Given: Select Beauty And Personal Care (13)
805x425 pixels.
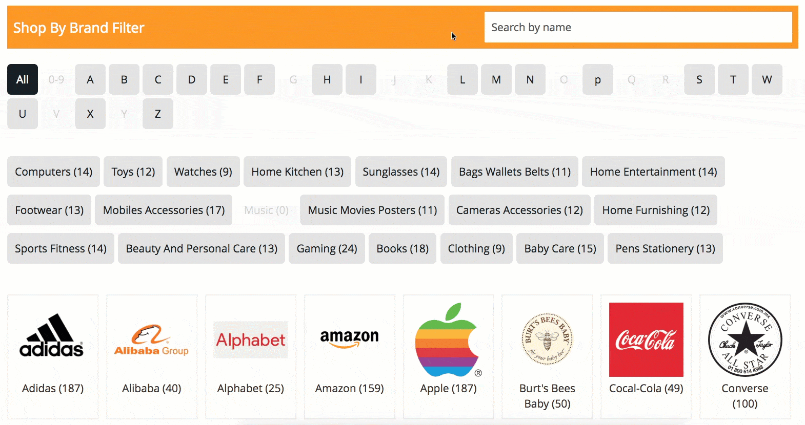Looking at the screenshot, I should pos(202,248).
